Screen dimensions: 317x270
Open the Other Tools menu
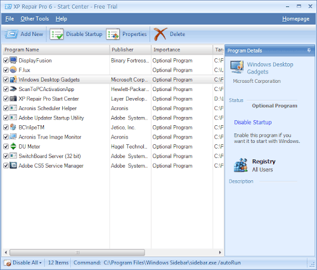(35, 19)
